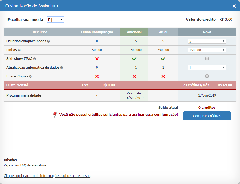
Task: Click the help icon beside Linhas
Action: click(x=19, y=50)
